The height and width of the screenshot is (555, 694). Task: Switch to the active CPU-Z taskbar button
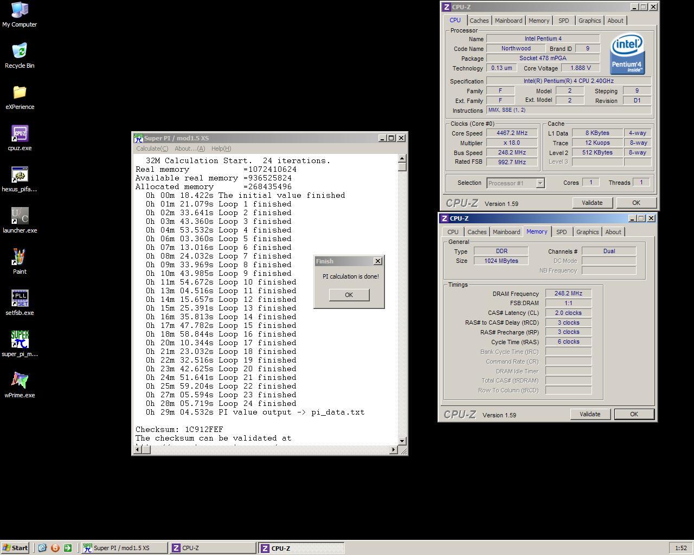click(x=301, y=548)
